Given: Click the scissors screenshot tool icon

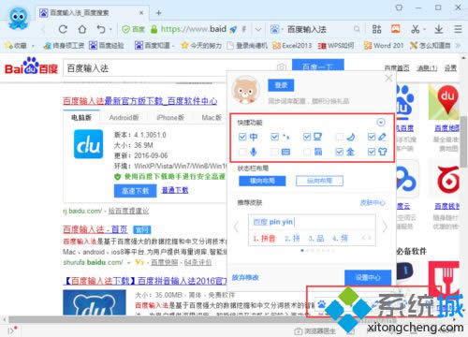Looking at the screenshot, I should (415, 29).
